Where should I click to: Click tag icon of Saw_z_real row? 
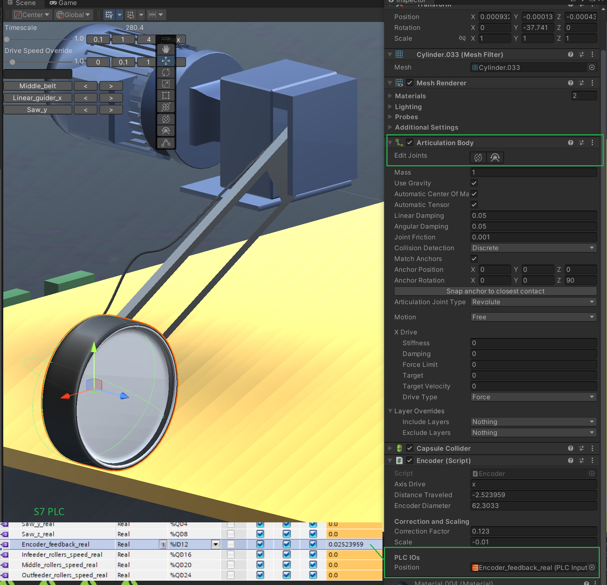tap(5, 534)
